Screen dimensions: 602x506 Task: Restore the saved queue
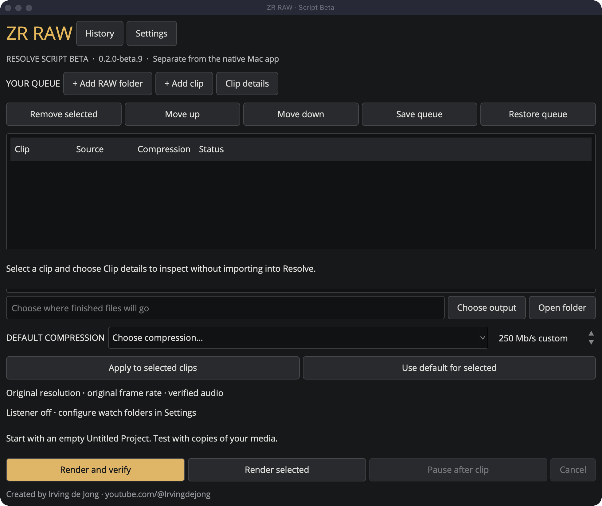coord(538,114)
